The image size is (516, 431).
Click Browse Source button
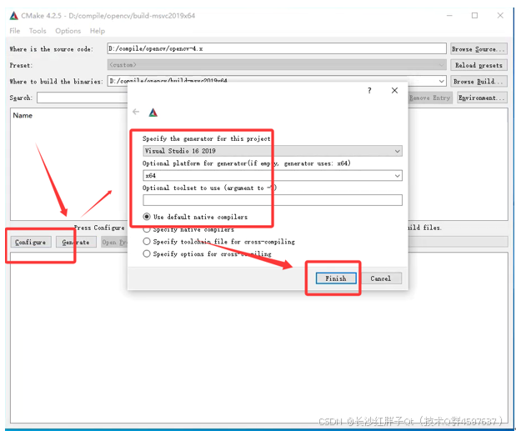click(478, 48)
